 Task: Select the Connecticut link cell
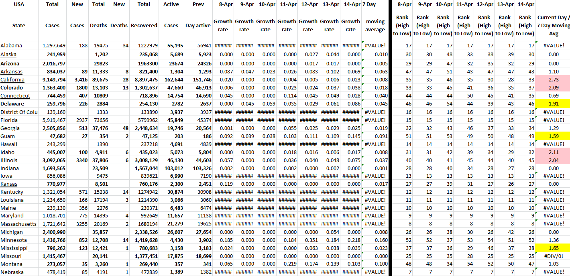(x=15, y=96)
